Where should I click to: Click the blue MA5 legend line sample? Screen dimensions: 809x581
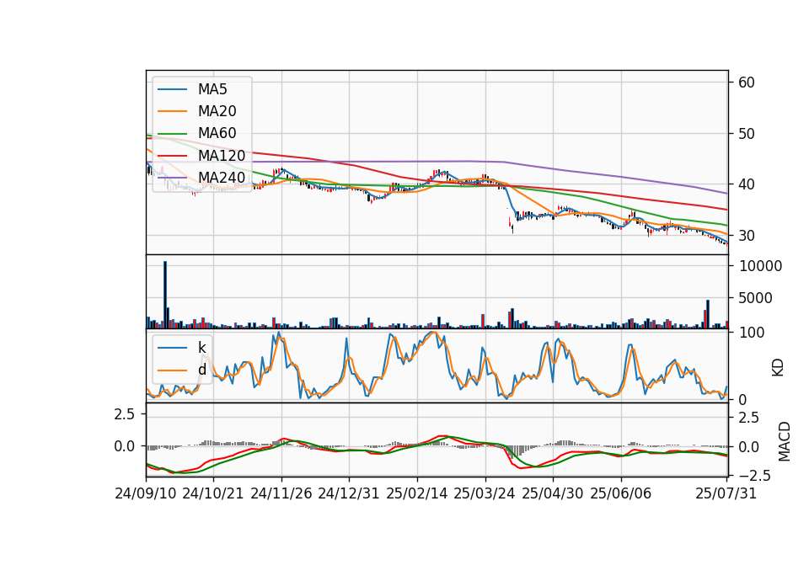click(172, 89)
